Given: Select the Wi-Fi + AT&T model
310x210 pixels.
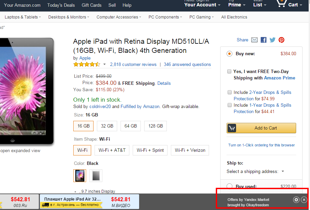Looking at the screenshot, I should pos(112,150).
